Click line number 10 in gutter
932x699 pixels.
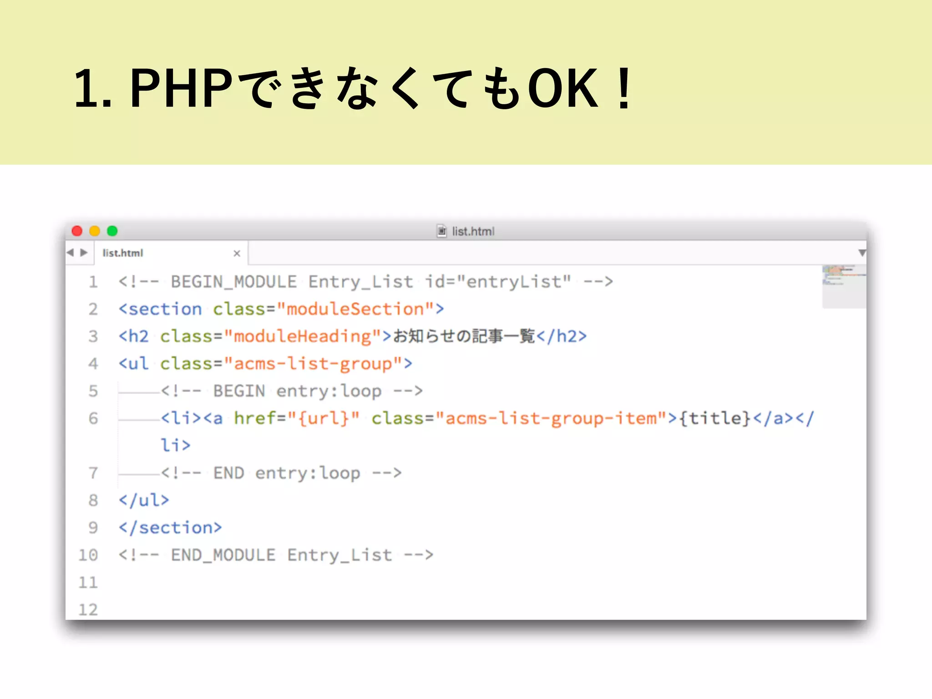88,555
